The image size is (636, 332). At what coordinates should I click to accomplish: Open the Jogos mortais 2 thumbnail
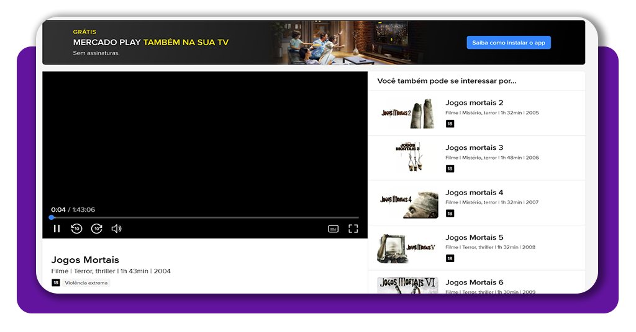[x=407, y=113]
